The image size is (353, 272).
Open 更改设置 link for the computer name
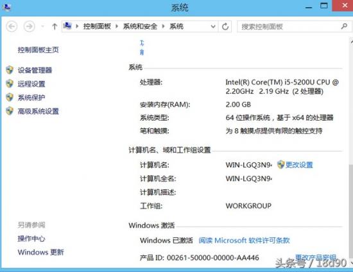pyautogui.click(x=299, y=165)
